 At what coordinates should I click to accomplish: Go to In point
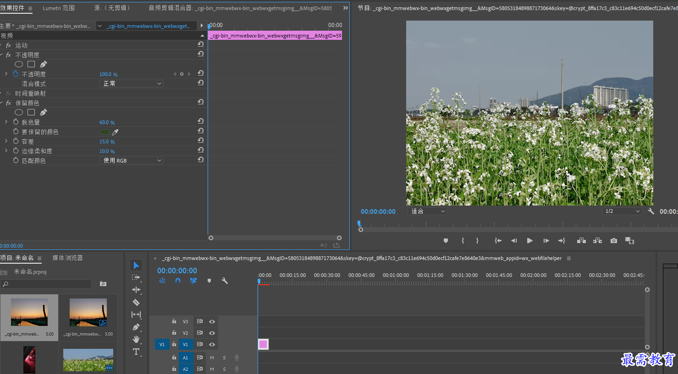tap(498, 241)
